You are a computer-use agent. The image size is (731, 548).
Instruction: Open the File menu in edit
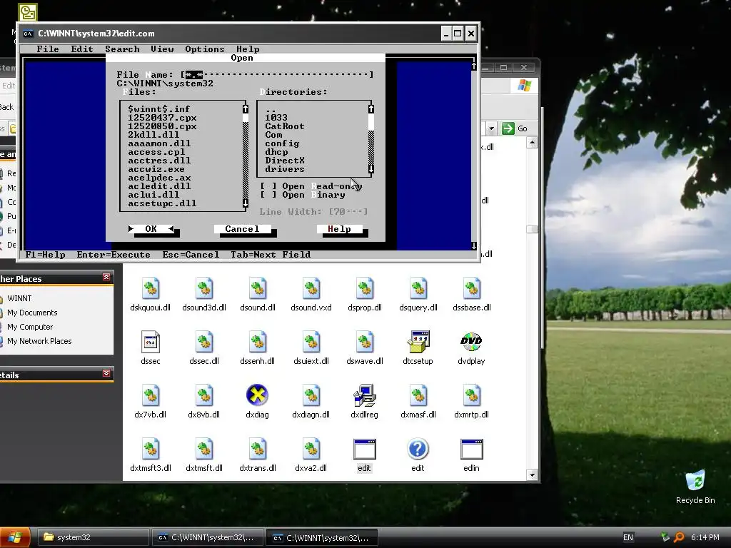(48, 49)
